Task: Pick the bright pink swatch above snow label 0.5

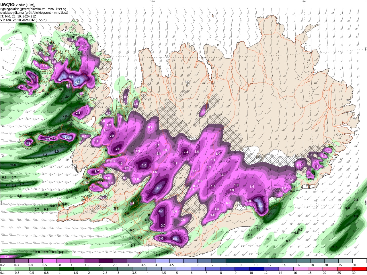Action: [49, 261]
